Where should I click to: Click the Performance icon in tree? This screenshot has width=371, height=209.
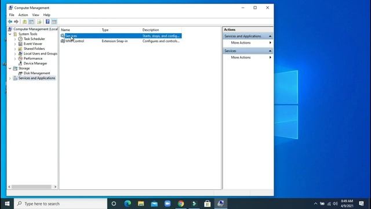point(20,59)
